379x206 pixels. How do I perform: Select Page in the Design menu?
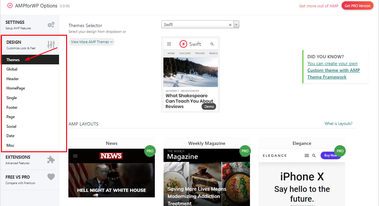pyautogui.click(x=30, y=117)
